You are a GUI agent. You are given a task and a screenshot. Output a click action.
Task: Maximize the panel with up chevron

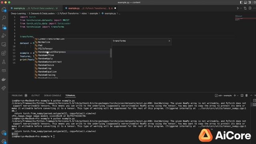pos(251,96)
